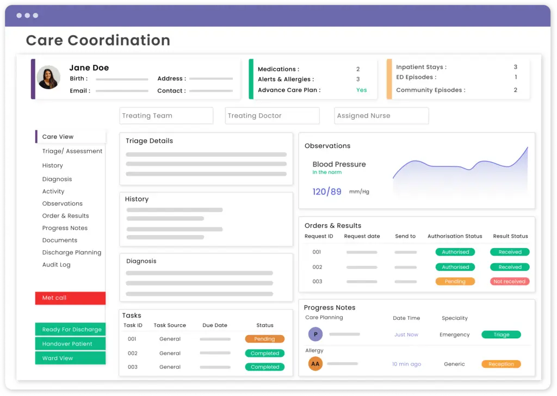The height and width of the screenshot is (396, 557).
Task: Open Audit Log from the sidebar
Action: [x=57, y=264]
